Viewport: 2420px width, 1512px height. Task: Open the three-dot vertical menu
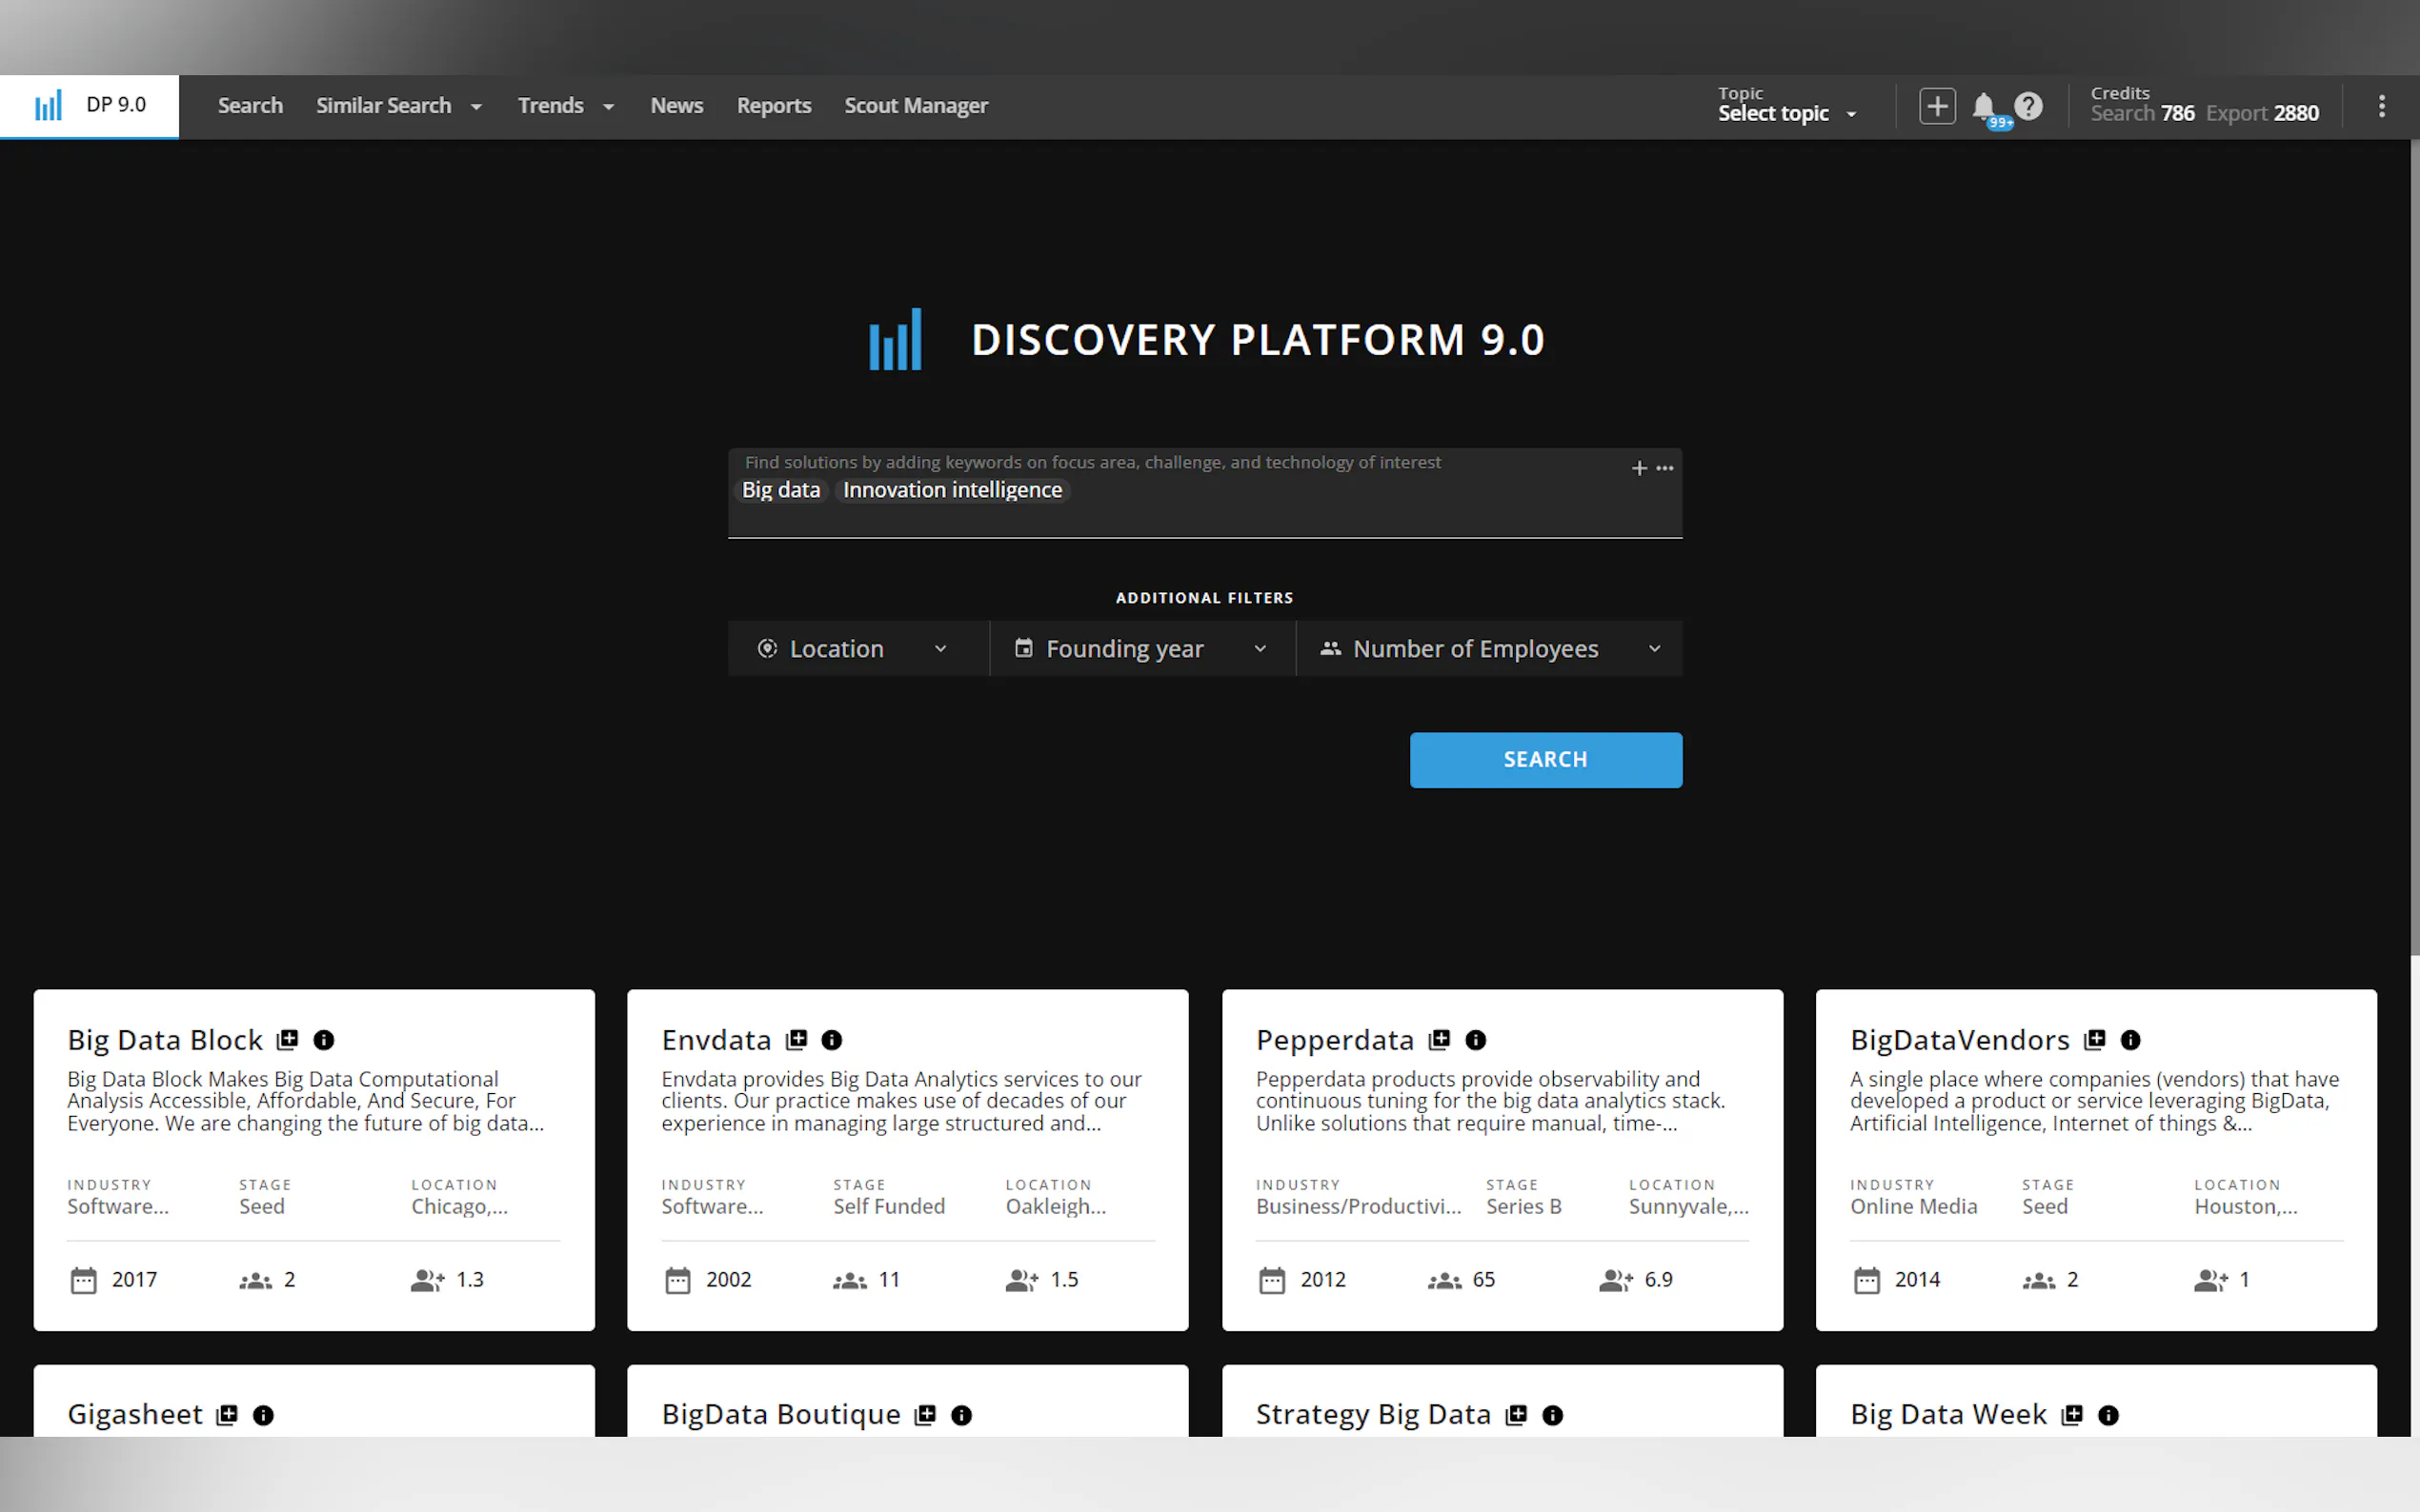pyautogui.click(x=2381, y=106)
